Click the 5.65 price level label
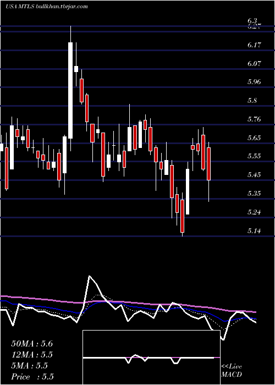275x385 pixels. pos(254,137)
